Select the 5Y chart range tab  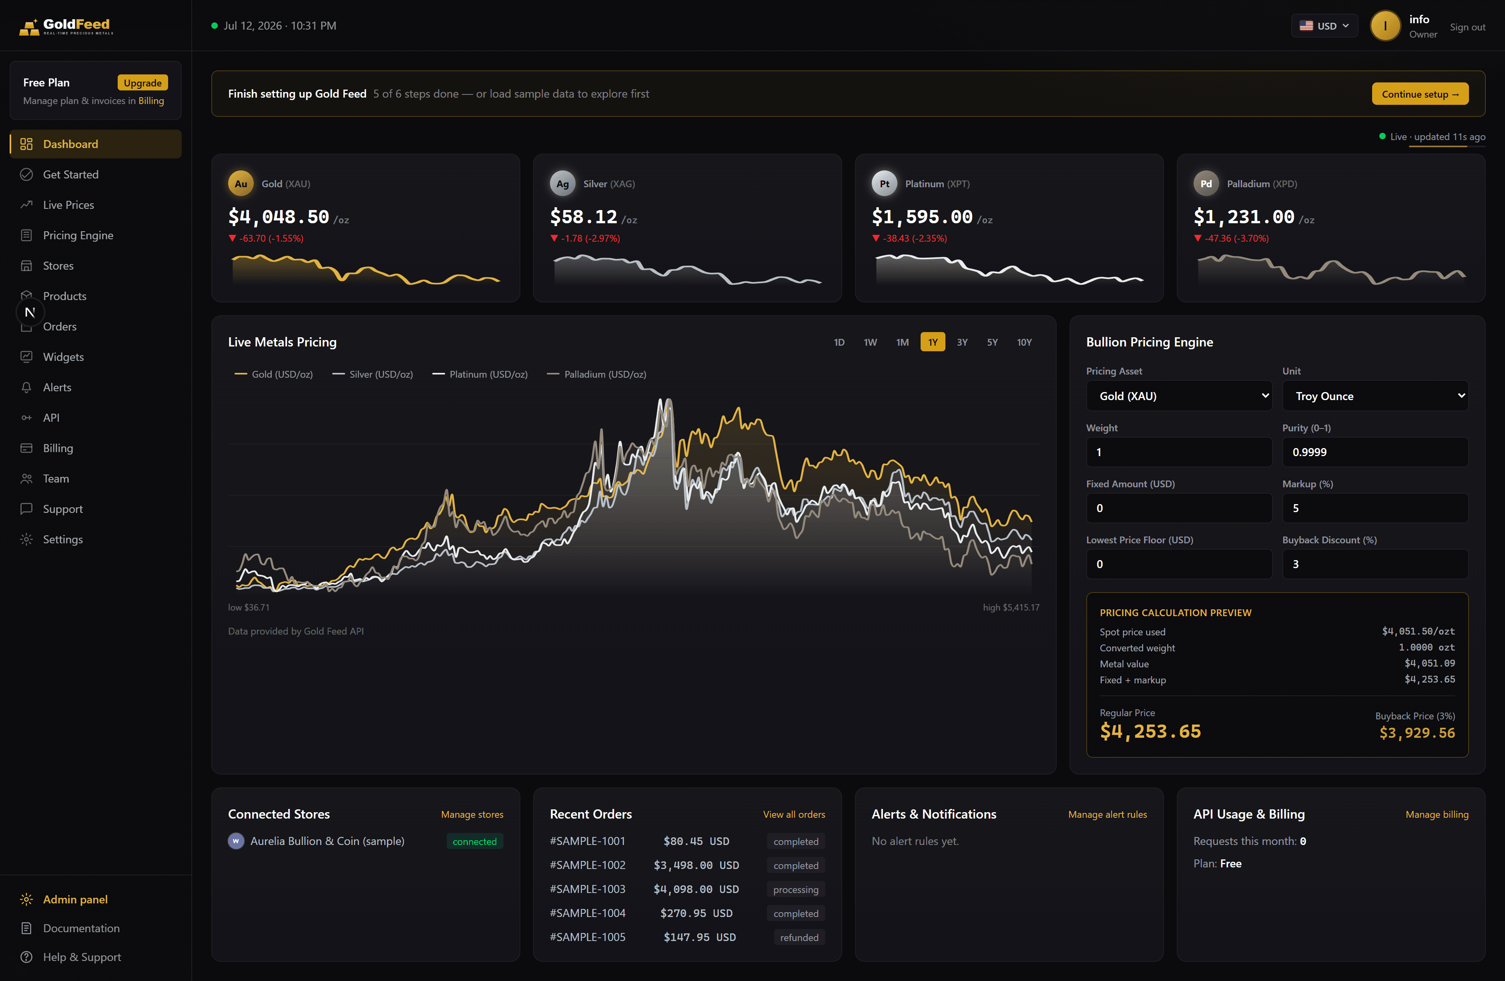pos(992,342)
